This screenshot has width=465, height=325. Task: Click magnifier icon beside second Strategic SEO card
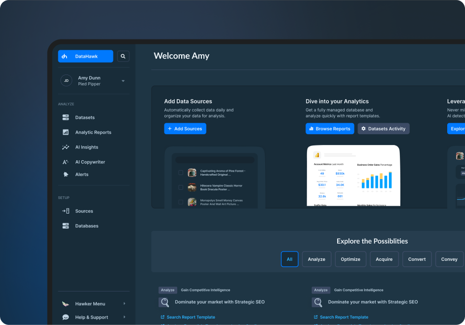coord(317,302)
